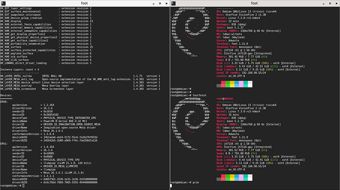Click the 'Memory: 301.45 MiB' line
The width and height of the screenshot is (340, 190).
click(x=242, y=56)
